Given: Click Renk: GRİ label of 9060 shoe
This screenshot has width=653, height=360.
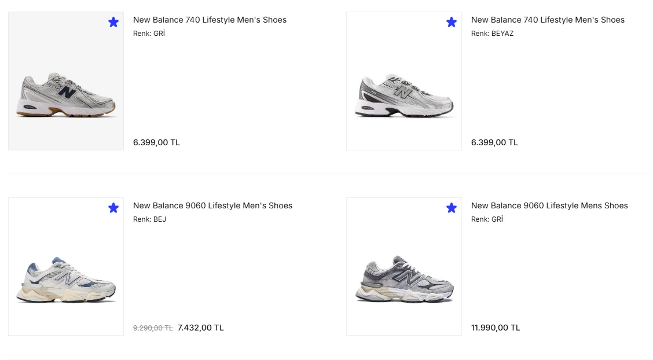Looking at the screenshot, I should tap(487, 219).
